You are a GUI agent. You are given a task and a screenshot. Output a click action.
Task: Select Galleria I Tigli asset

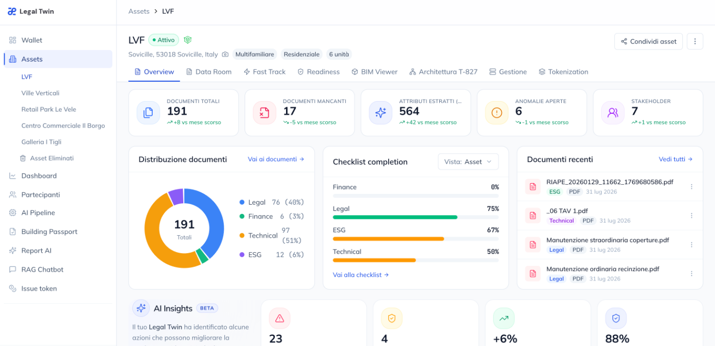(x=41, y=142)
